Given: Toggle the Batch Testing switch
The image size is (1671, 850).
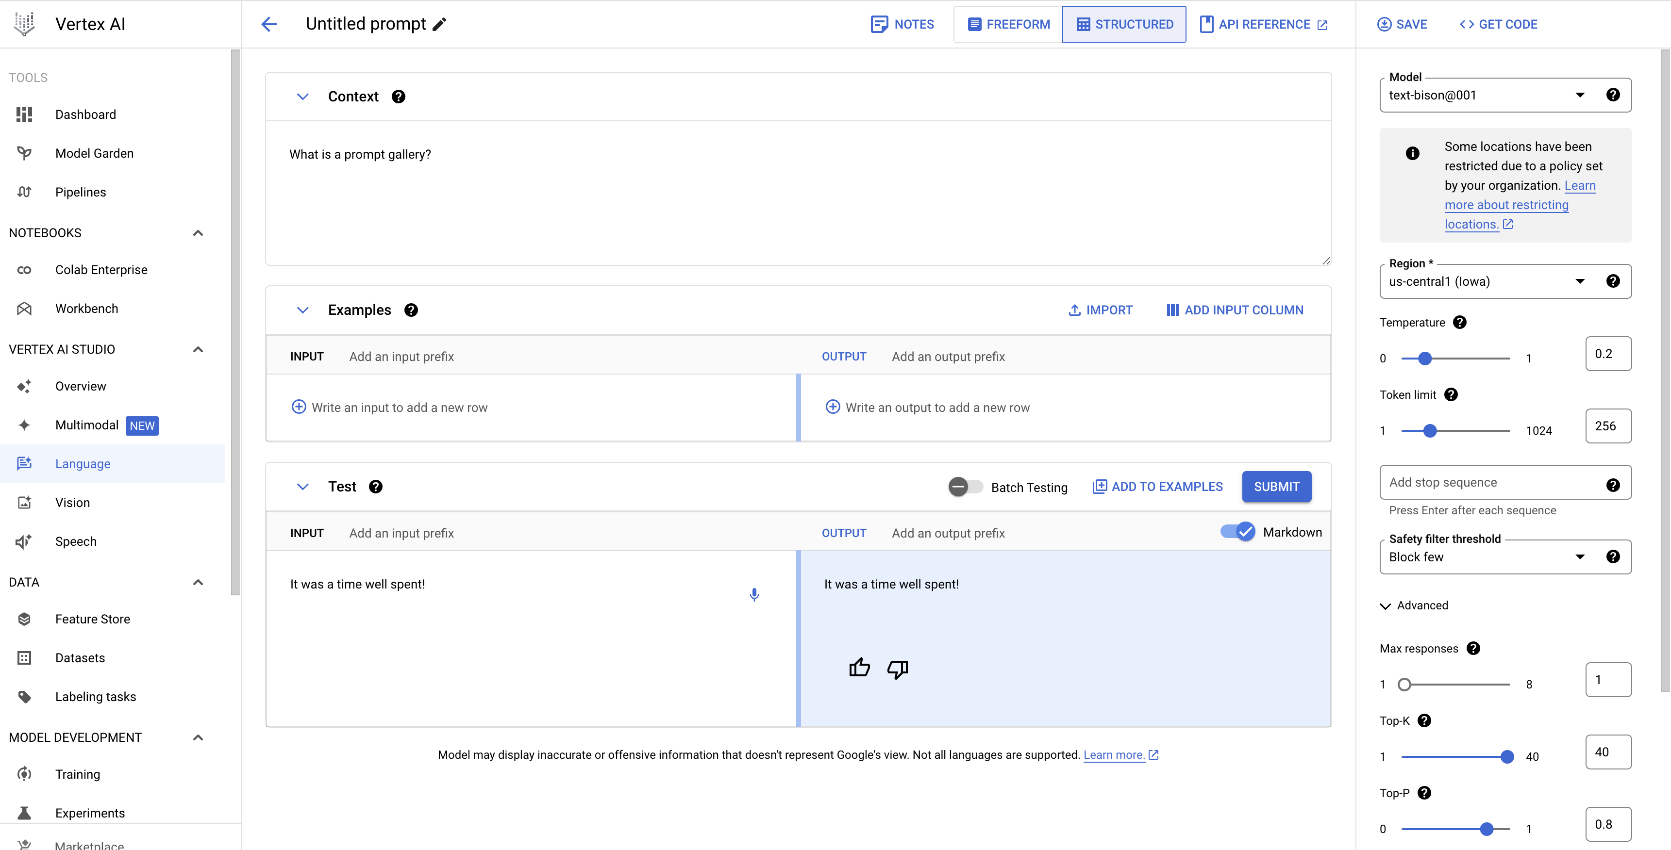Looking at the screenshot, I should coord(965,486).
